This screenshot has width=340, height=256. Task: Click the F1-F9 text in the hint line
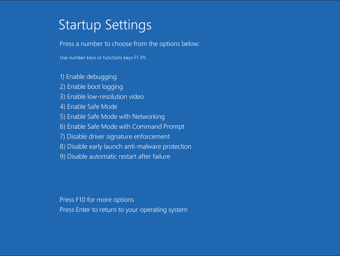[139, 58]
